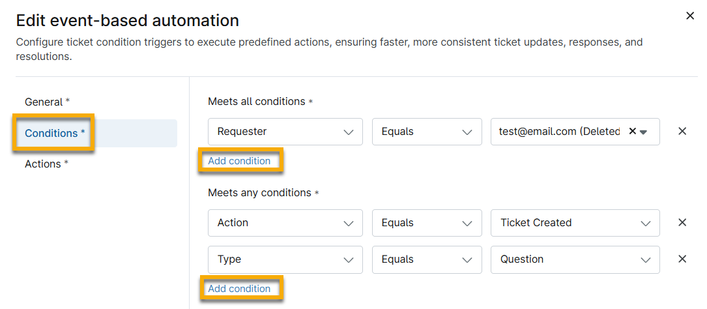
Task: Open Equals operator dropdown for Requester
Action: (426, 131)
